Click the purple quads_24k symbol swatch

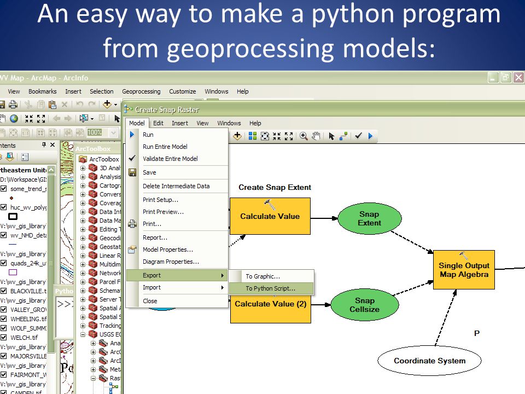pyautogui.click(x=13, y=273)
